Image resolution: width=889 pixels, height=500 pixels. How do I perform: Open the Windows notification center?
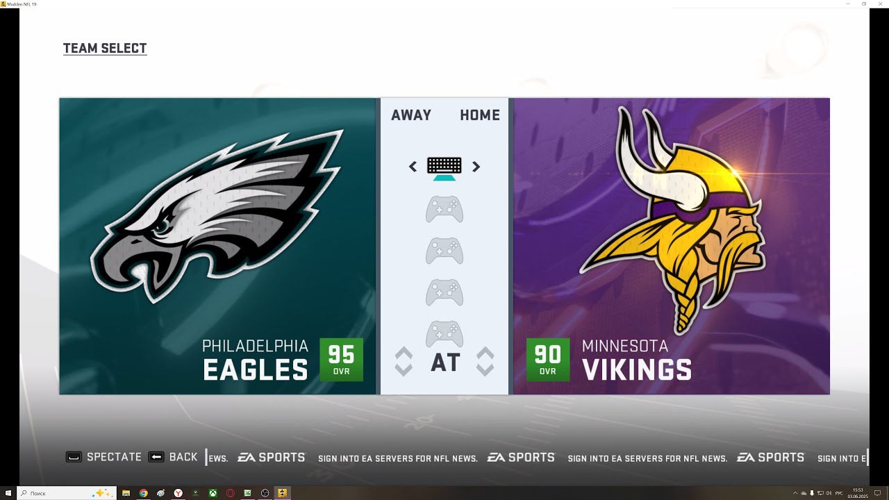878,493
